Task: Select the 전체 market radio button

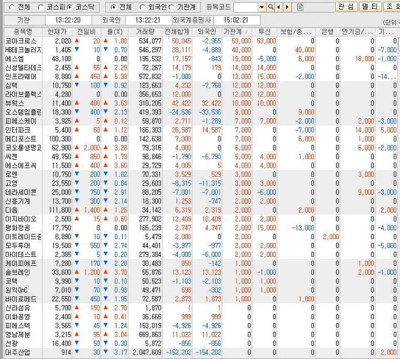Action: (x=12, y=7)
